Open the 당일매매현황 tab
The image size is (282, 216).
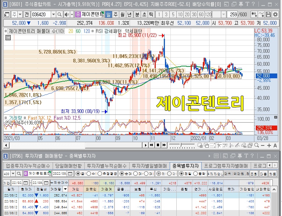pyautogui.click(x=68, y=166)
